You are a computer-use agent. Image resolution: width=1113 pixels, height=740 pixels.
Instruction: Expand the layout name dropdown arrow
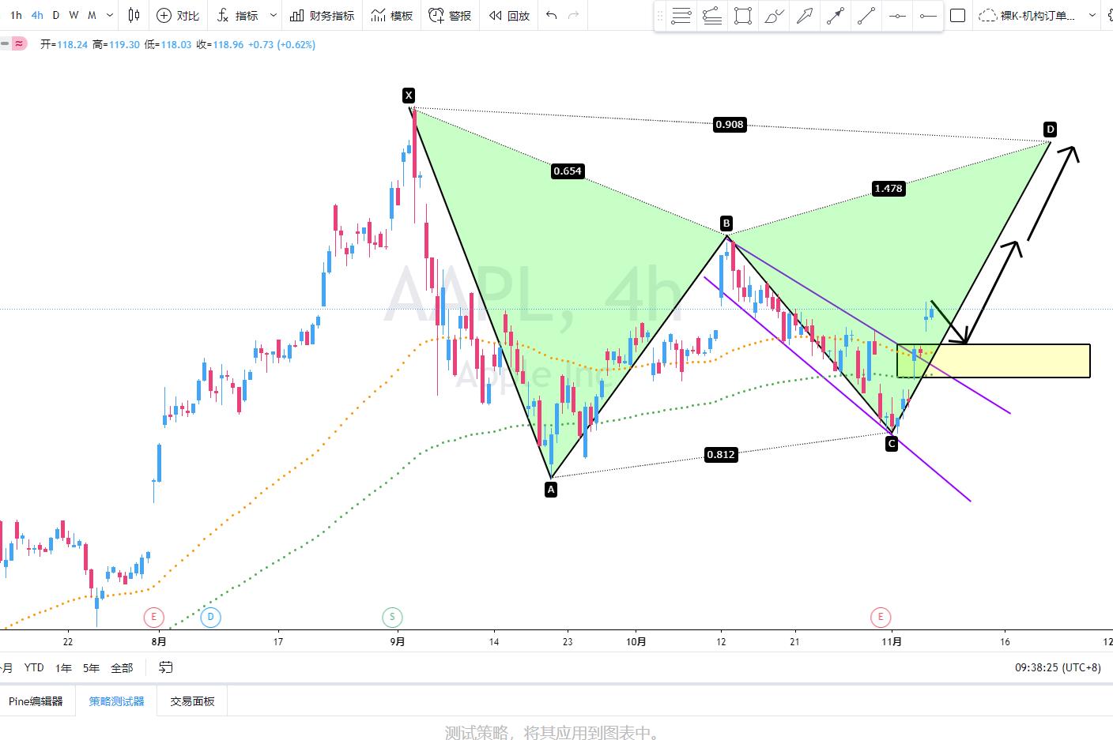tap(1092, 15)
